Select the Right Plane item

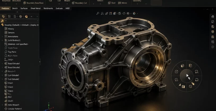click(x=11, y=56)
